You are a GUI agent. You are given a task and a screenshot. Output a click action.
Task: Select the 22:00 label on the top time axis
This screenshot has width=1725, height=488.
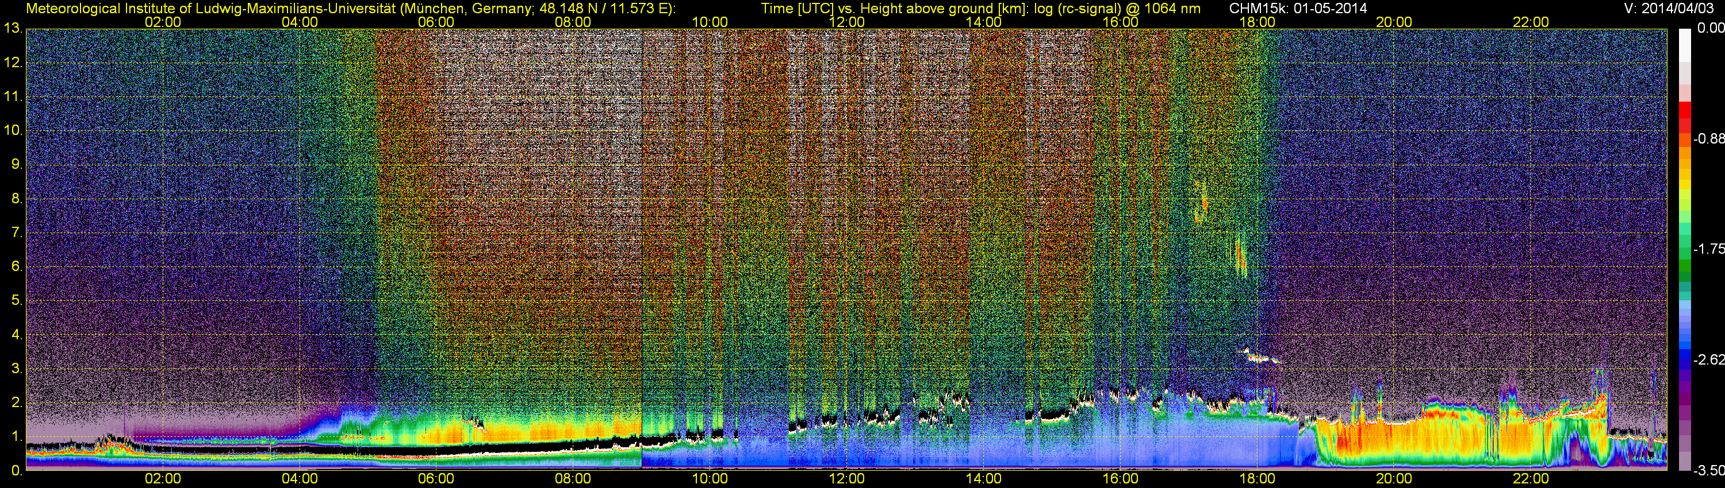tap(1531, 22)
